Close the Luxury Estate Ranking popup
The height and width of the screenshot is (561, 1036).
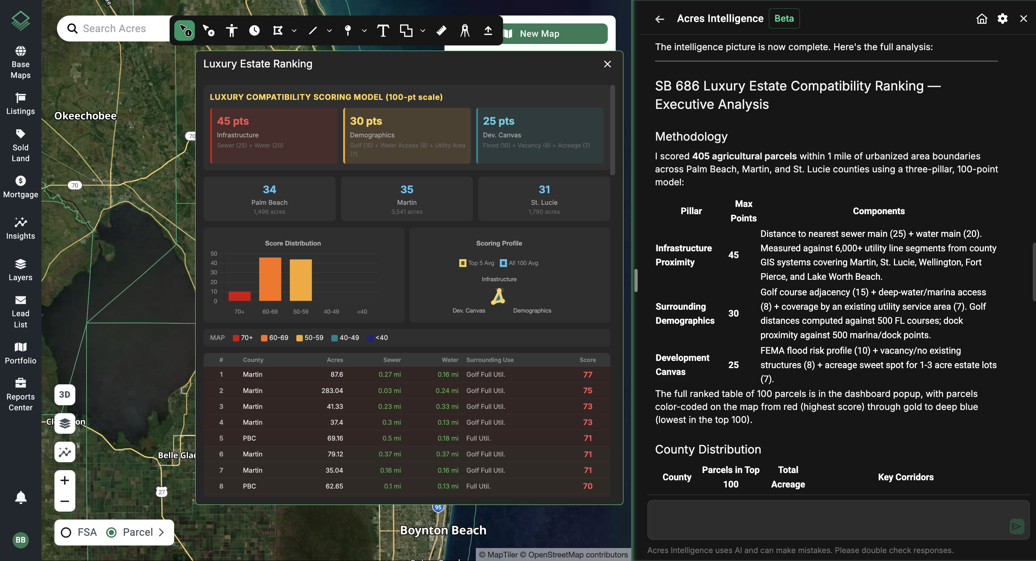pyautogui.click(x=607, y=64)
